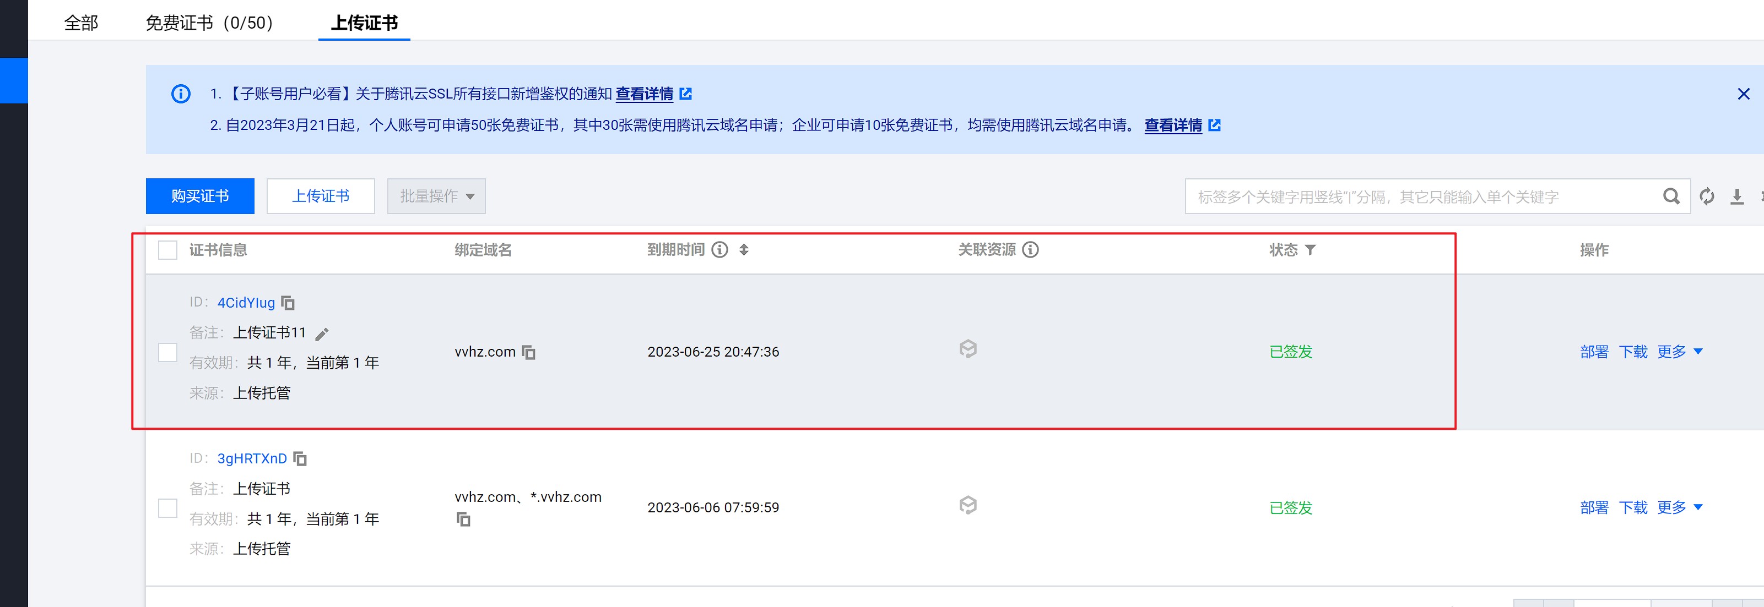Switch to the 全部 tab
Viewport: 1764px width, 607px height.
click(x=82, y=23)
